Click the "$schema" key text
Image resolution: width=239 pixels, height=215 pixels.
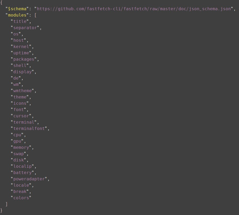(x=17, y=9)
